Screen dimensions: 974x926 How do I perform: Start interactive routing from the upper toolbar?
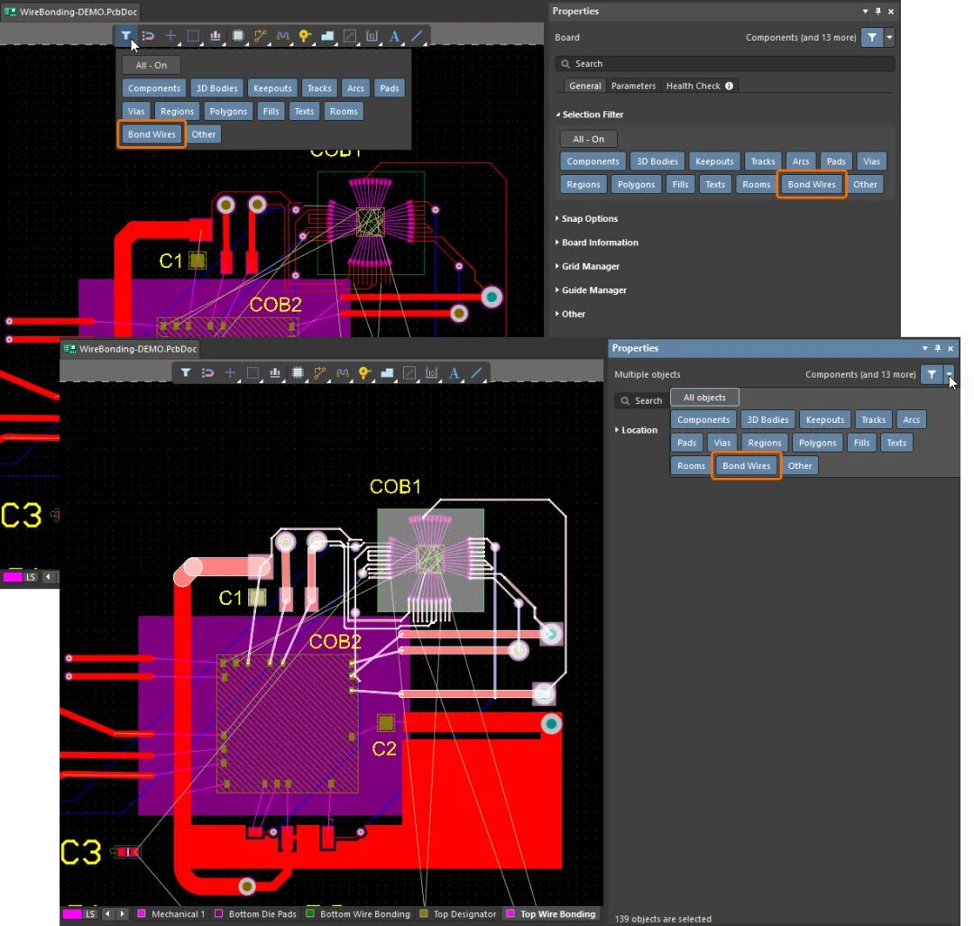pyautogui.click(x=260, y=35)
